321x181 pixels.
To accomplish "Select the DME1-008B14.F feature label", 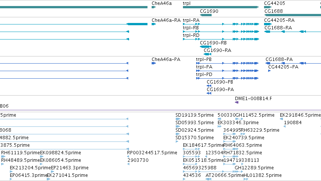I will pos(253,99).
